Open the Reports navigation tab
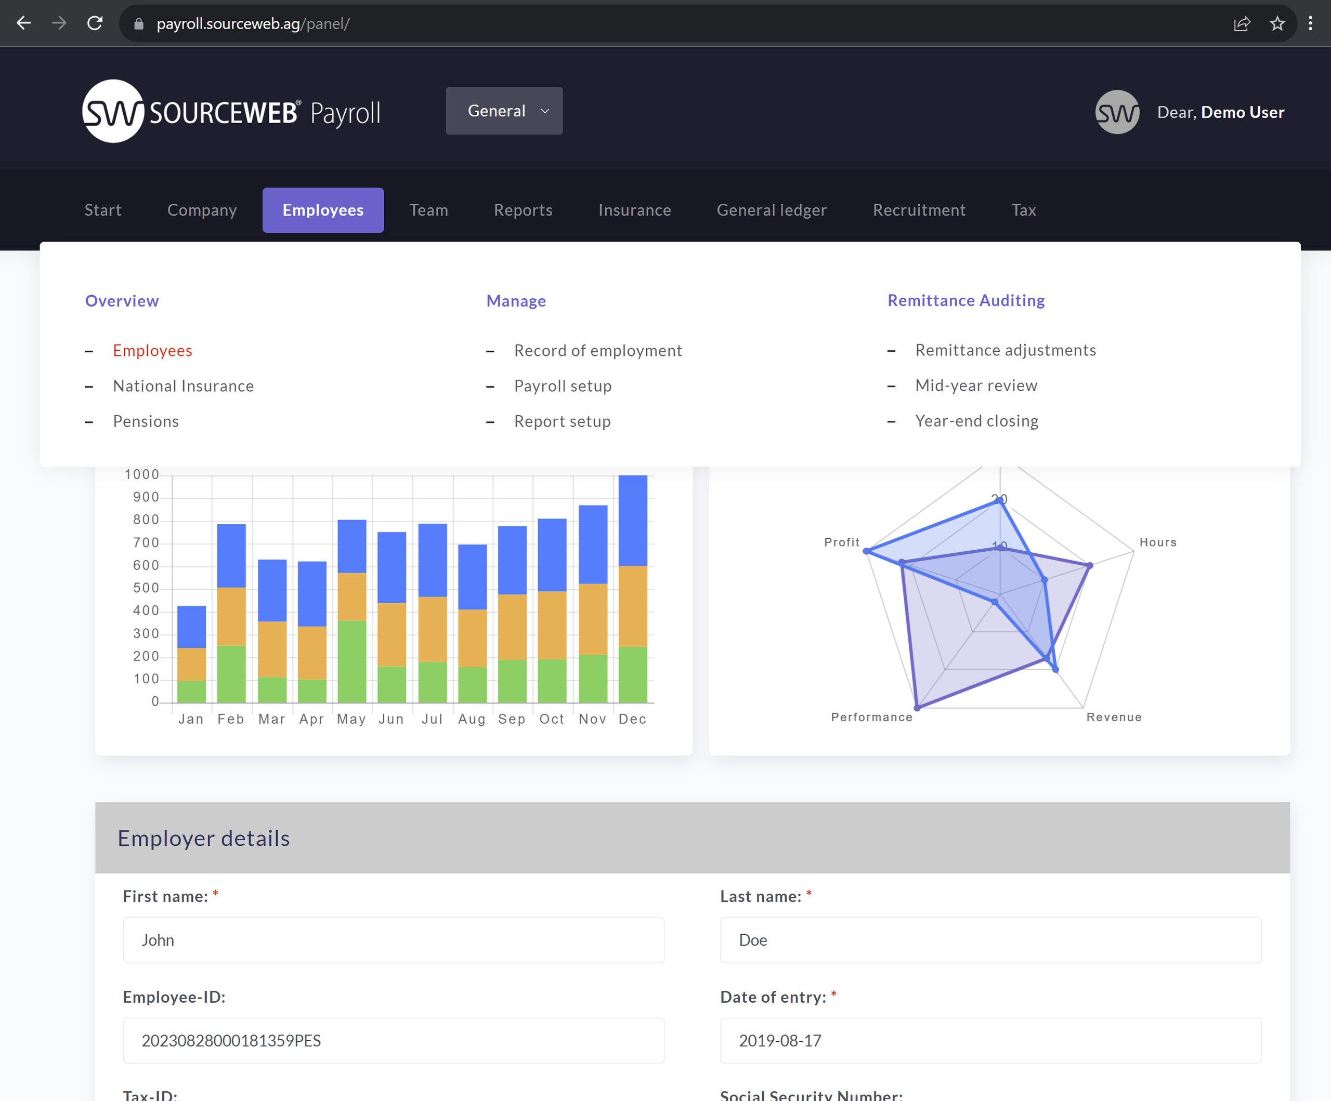The height and width of the screenshot is (1101, 1331). tap(523, 210)
